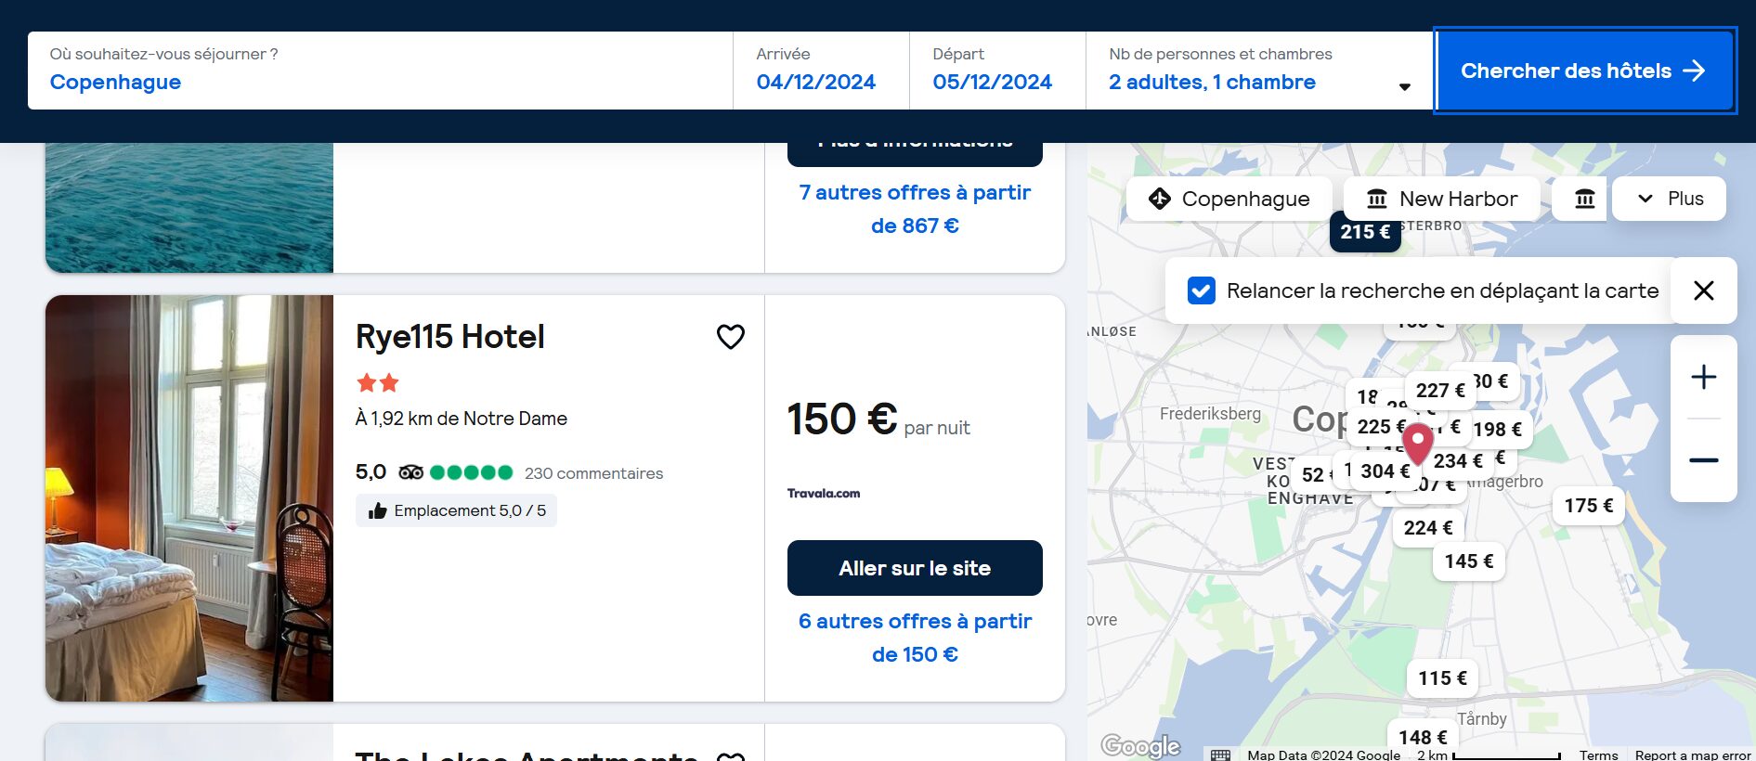Select the 224 € map price marker

tap(1427, 528)
